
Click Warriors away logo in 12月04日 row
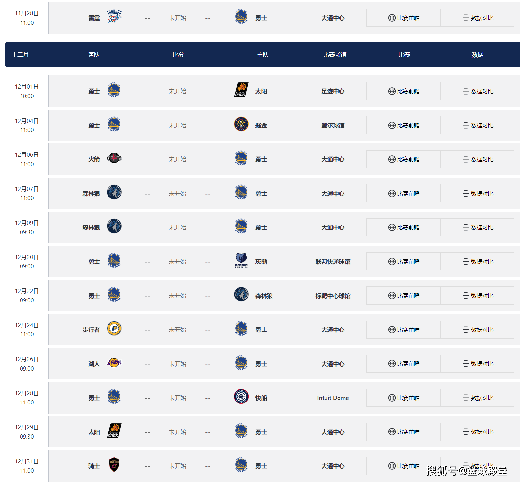click(x=114, y=124)
